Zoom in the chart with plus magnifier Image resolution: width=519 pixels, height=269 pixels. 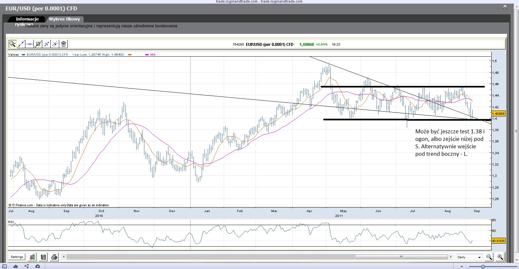point(500,257)
